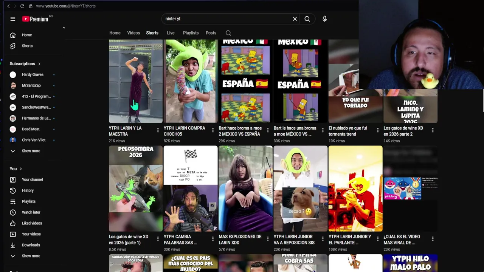The height and width of the screenshot is (272, 484).
Task: Open options for Los gatos de wine parte 2
Action: 433,130
